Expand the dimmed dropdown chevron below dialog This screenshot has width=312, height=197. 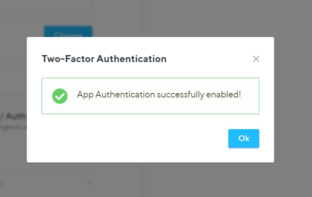click(x=90, y=183)
